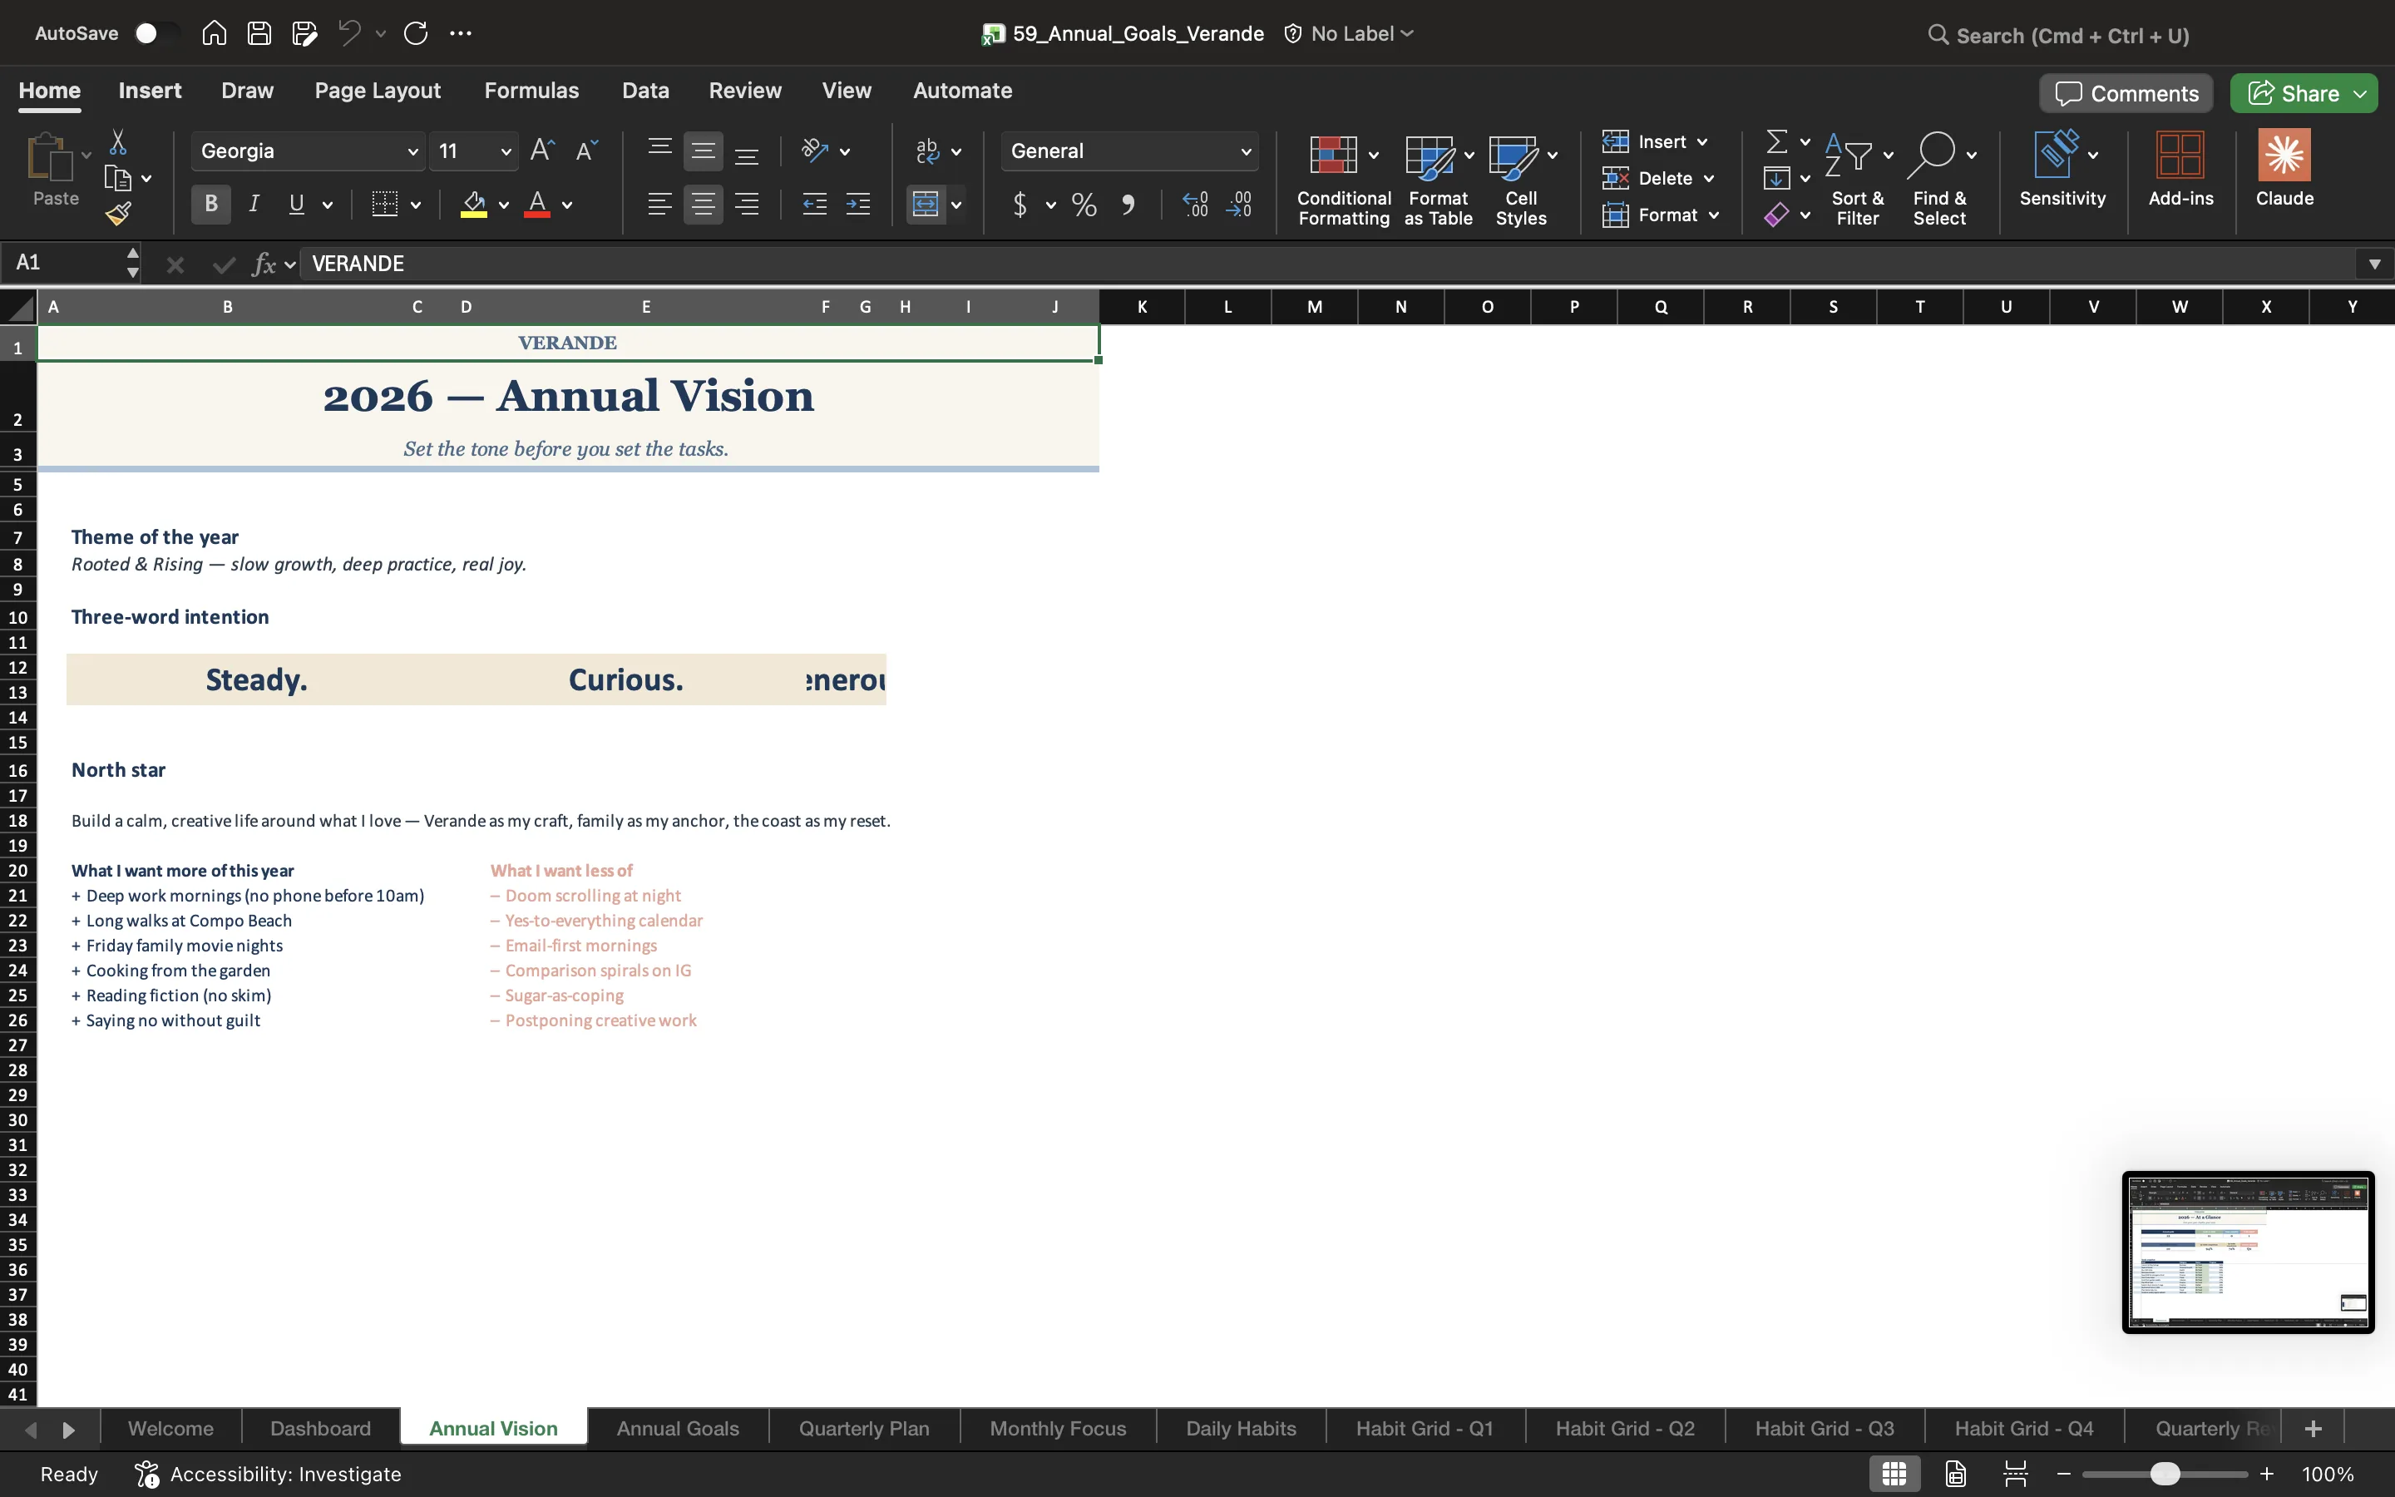Image resolution: width=2395 pixels, height=1497 pixels.
Task: Expand the font color dropdown arrow
Action: point(567,206)
